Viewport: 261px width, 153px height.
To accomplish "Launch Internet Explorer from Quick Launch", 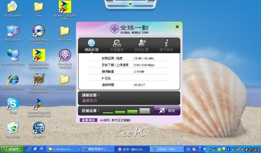I will 30,149.
